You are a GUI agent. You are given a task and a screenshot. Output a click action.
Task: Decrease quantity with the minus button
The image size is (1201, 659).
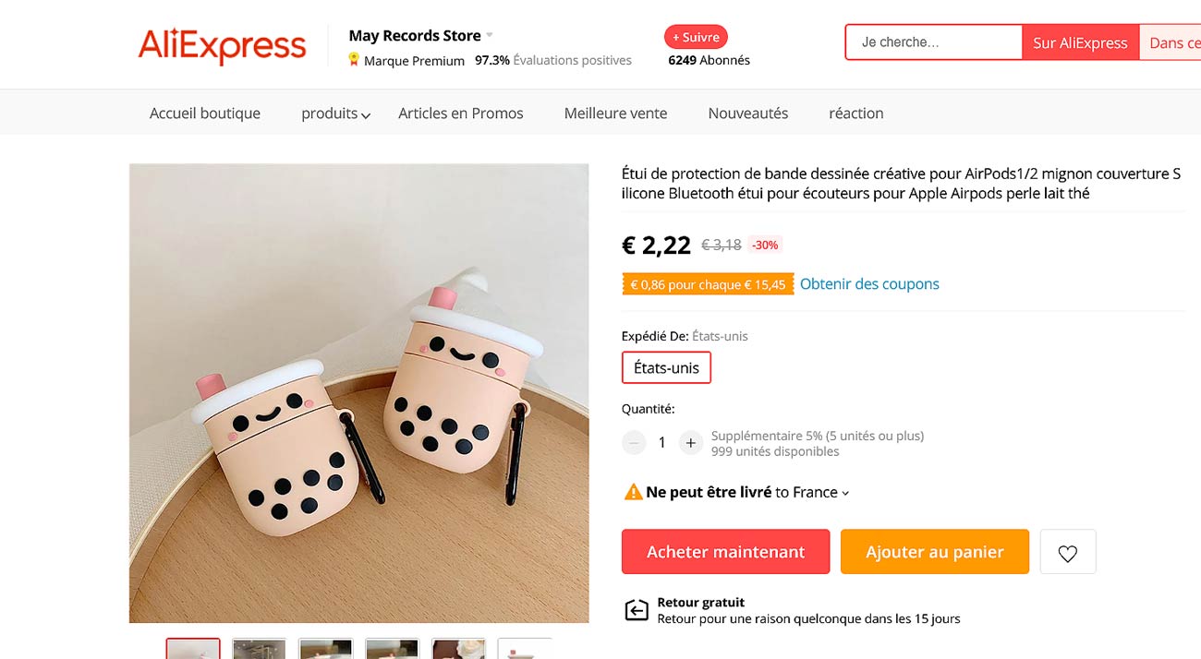pyautogui.click(x=634, y=443)
